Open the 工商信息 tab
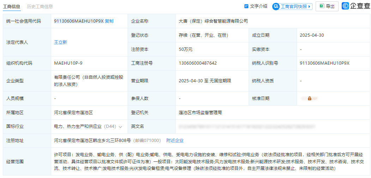 [11, 7]
